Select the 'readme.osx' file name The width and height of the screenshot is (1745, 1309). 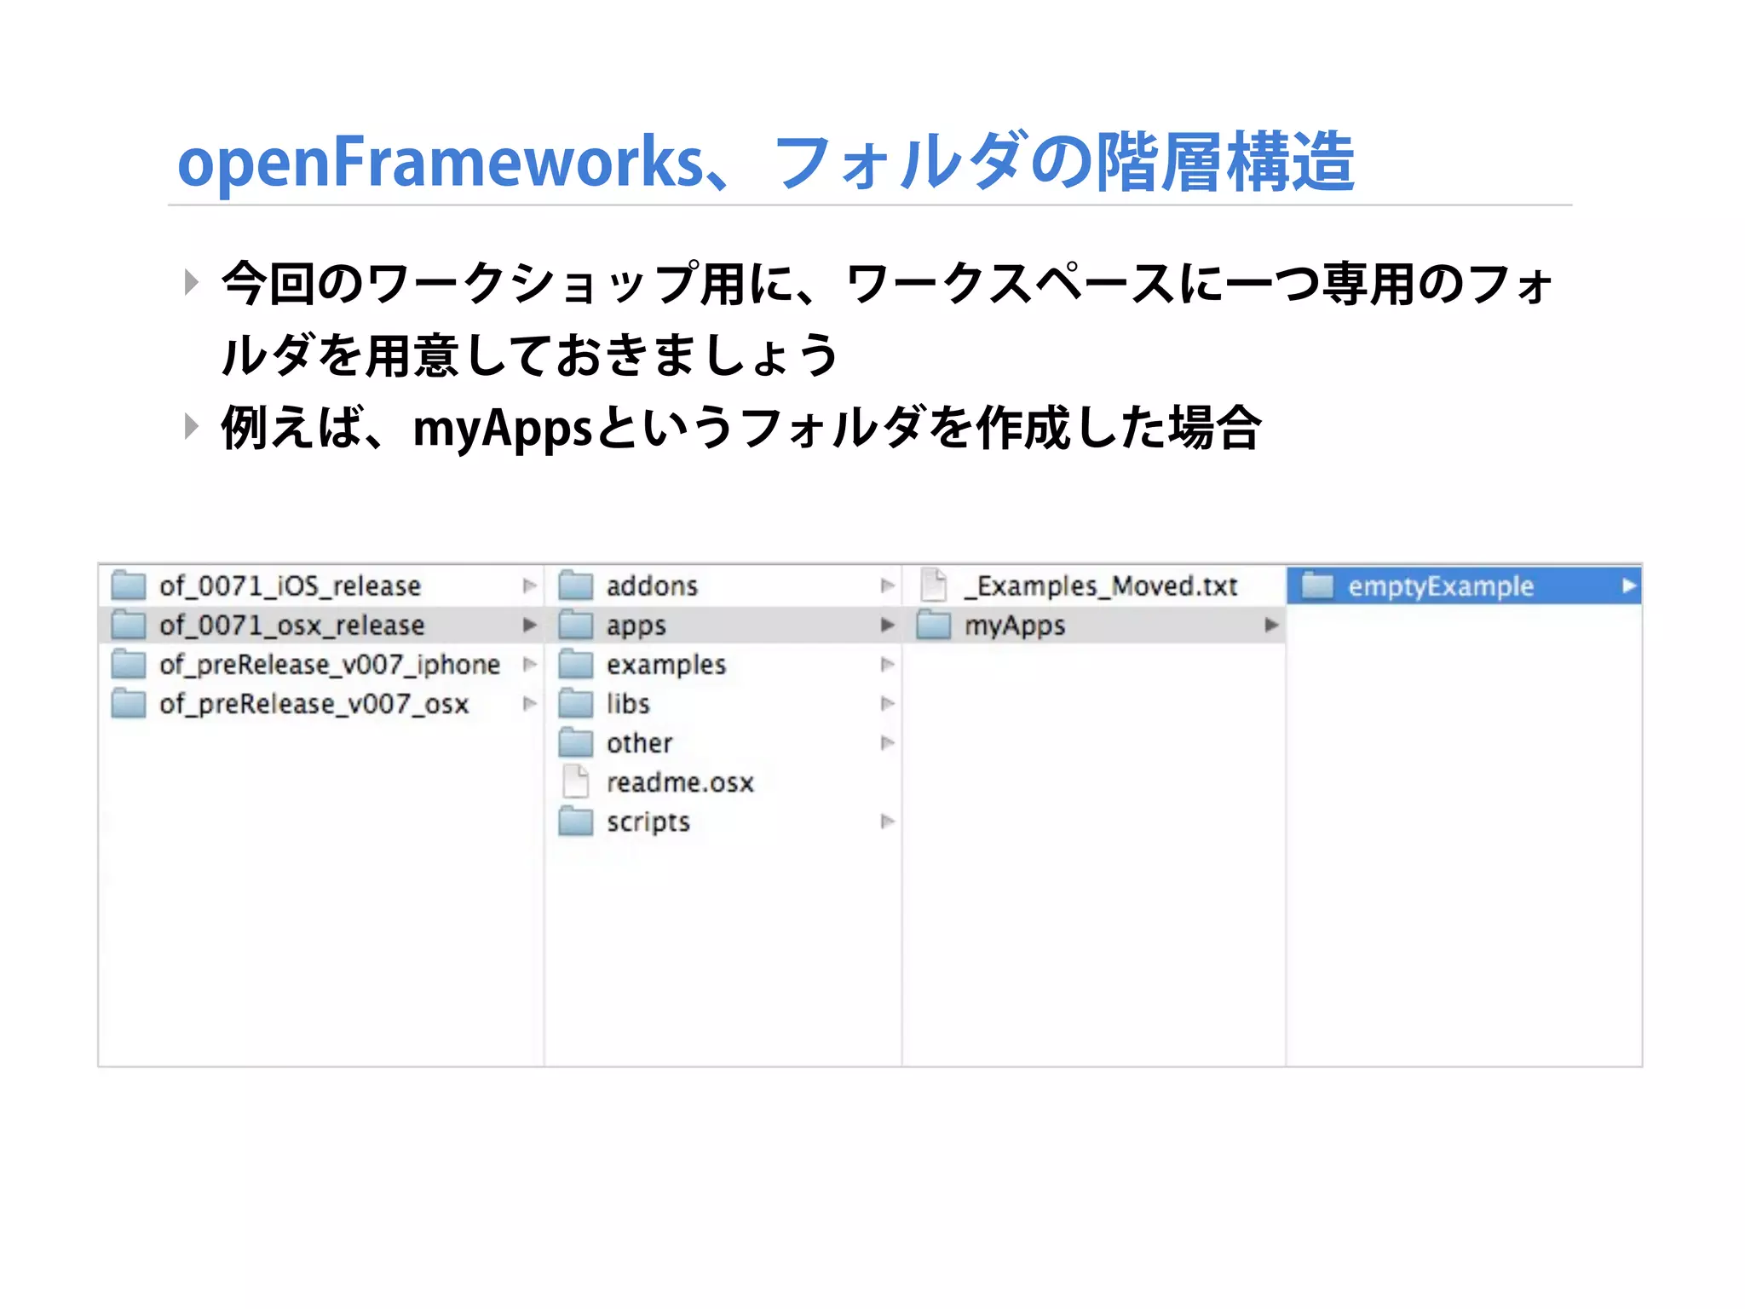click(680, 782)
